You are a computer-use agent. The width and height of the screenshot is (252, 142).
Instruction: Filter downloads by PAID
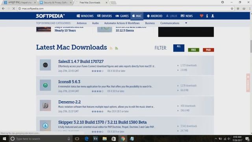[208, 50]
